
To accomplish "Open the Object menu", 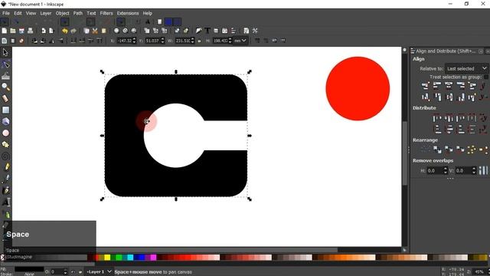I will 62,13.
